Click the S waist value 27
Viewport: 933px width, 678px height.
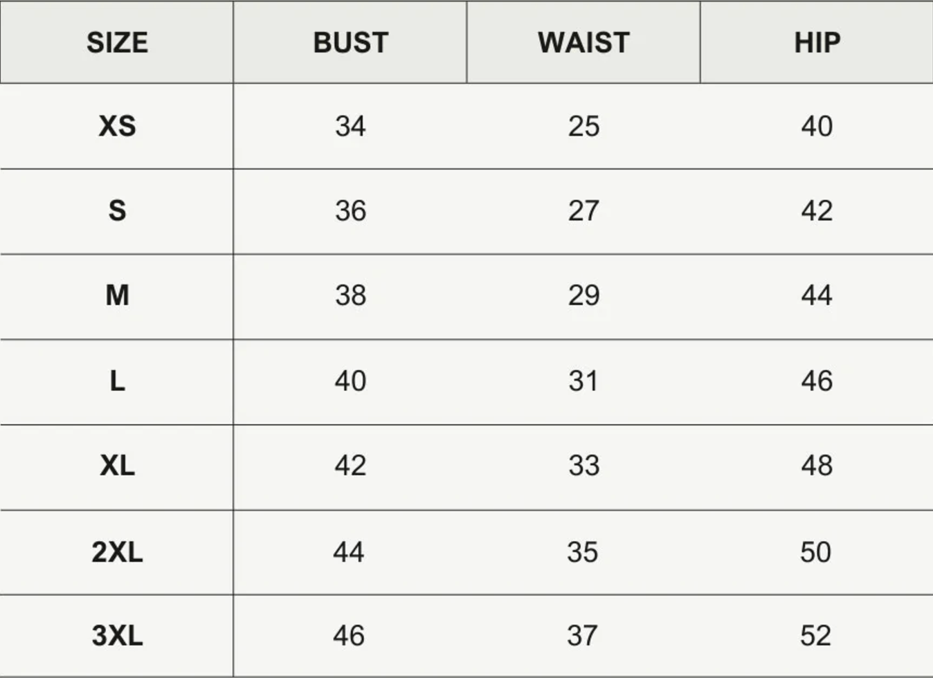pos(583,210)
